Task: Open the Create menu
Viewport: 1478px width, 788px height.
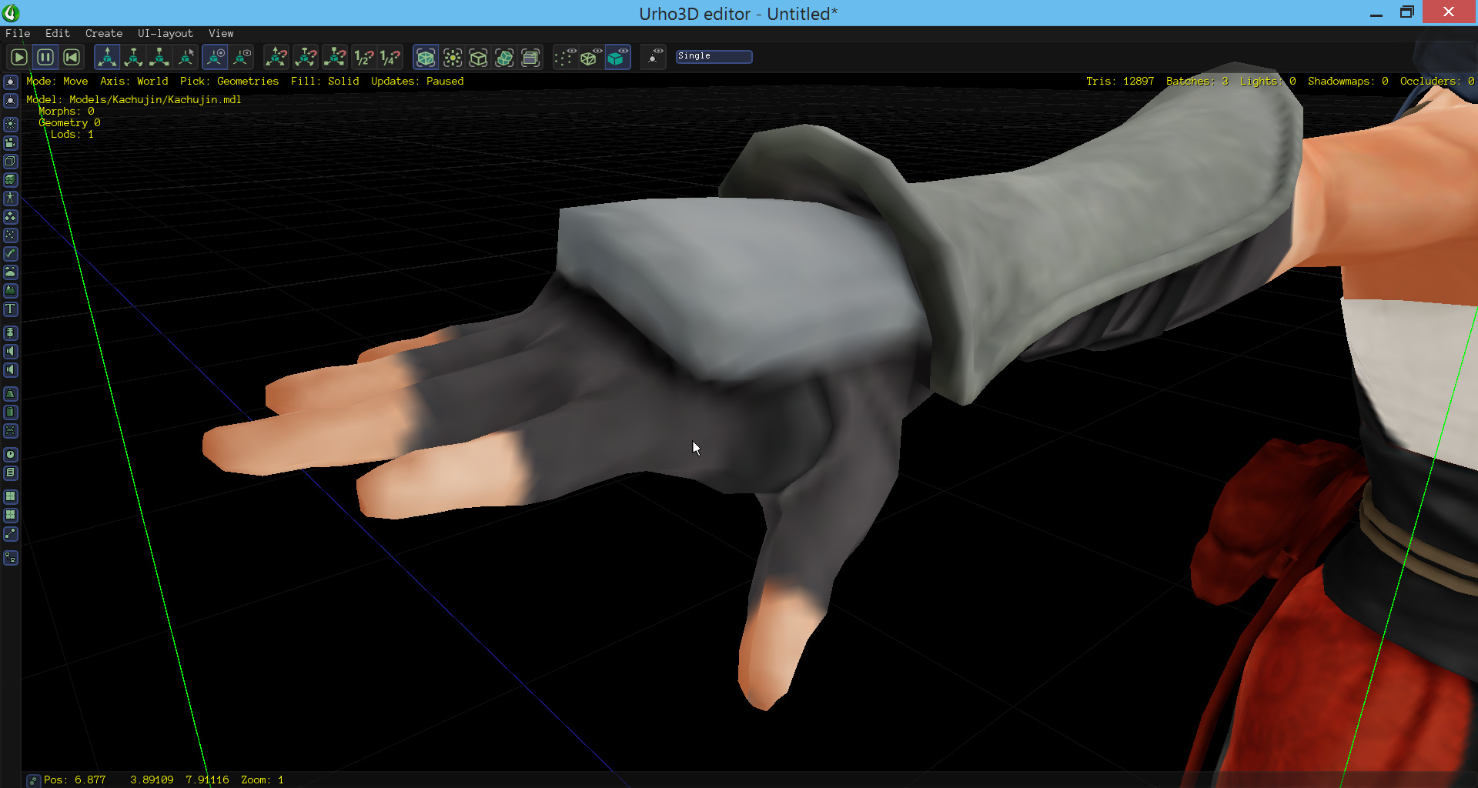Action: click(x=104, y=33)
